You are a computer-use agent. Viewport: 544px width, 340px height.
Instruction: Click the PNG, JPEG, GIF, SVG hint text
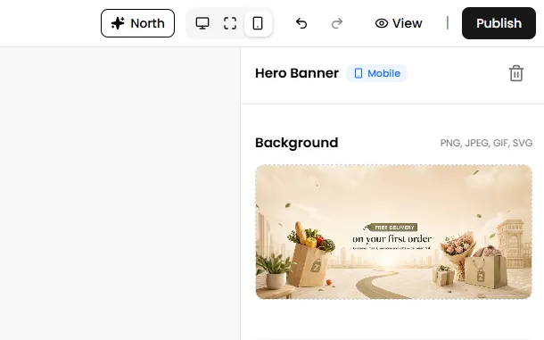click(486, 143)
